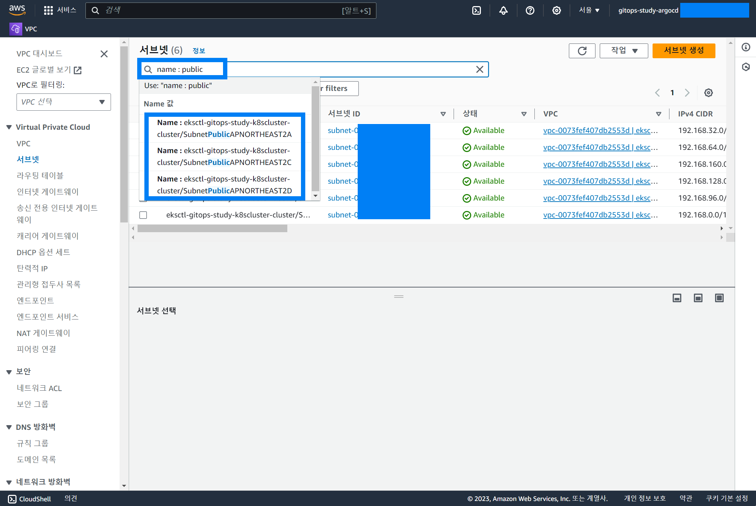The image size is (756, 506).
Task: Click the horizontal table scrollbar
Action: pyautogui.click(x=212, y=229)
